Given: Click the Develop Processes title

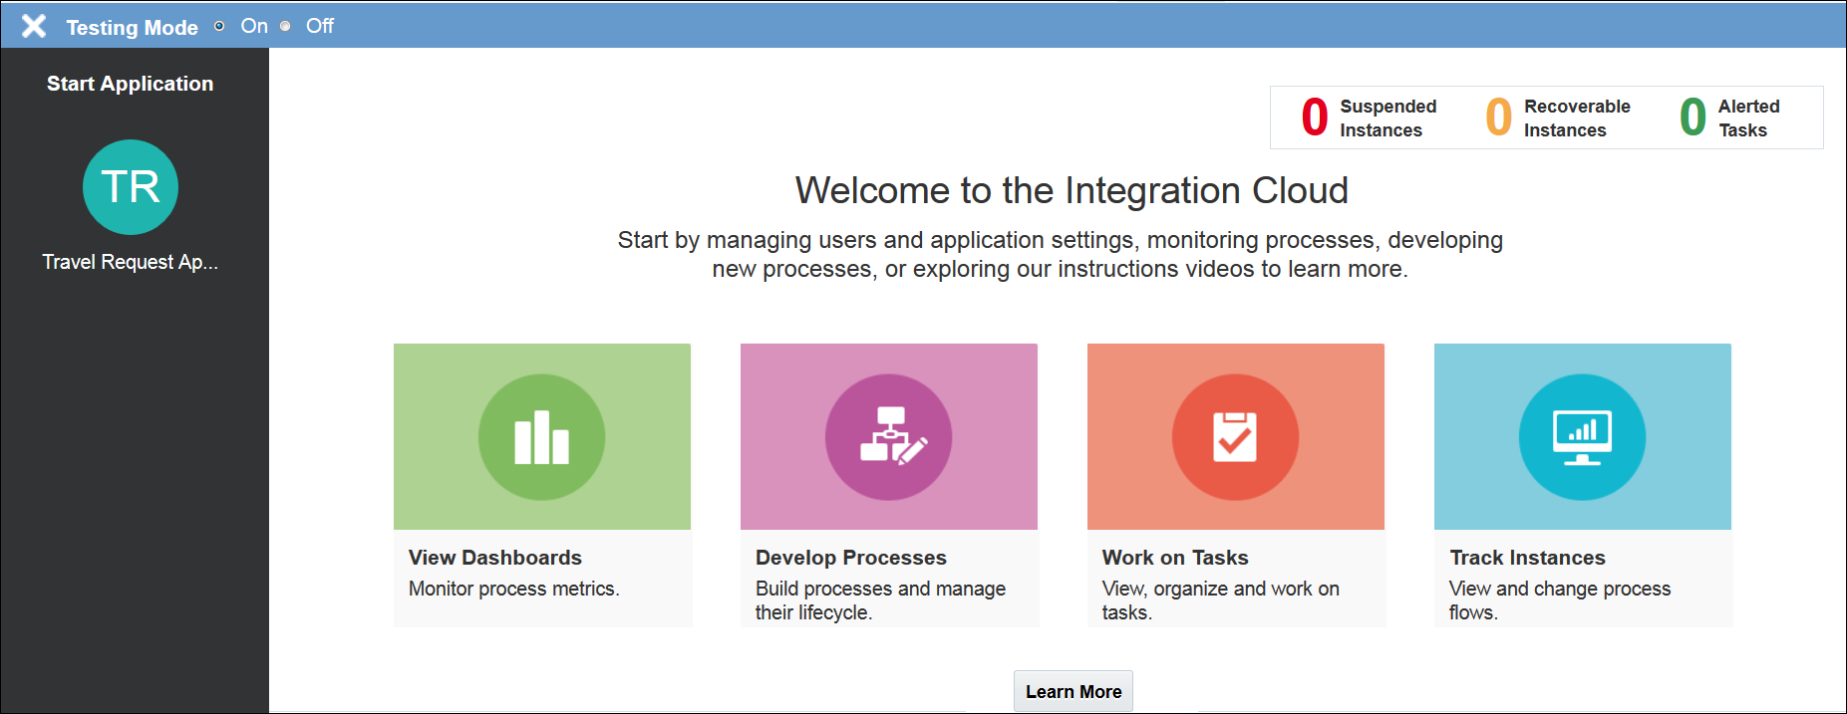Looking at the screenshot, I should (x=851, y=558).
